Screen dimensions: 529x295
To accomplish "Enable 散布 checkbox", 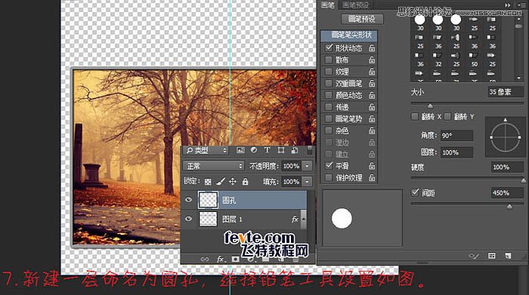I will point(329,60).
